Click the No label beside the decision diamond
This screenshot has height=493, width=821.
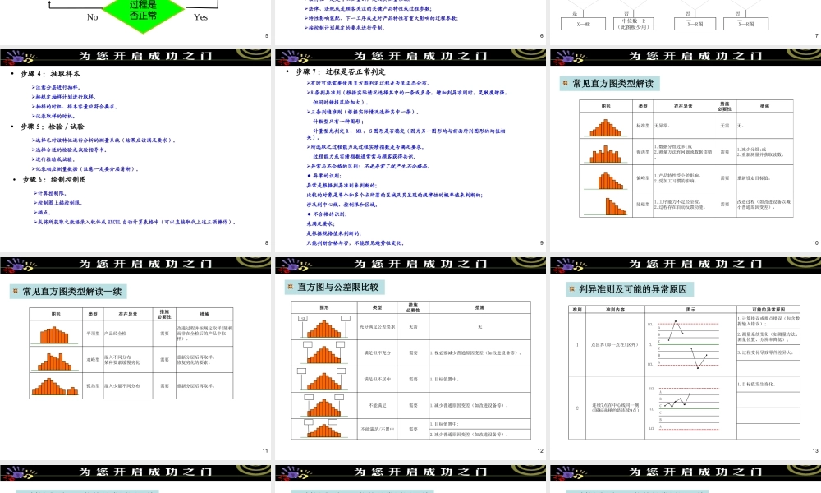coord(91,16)
